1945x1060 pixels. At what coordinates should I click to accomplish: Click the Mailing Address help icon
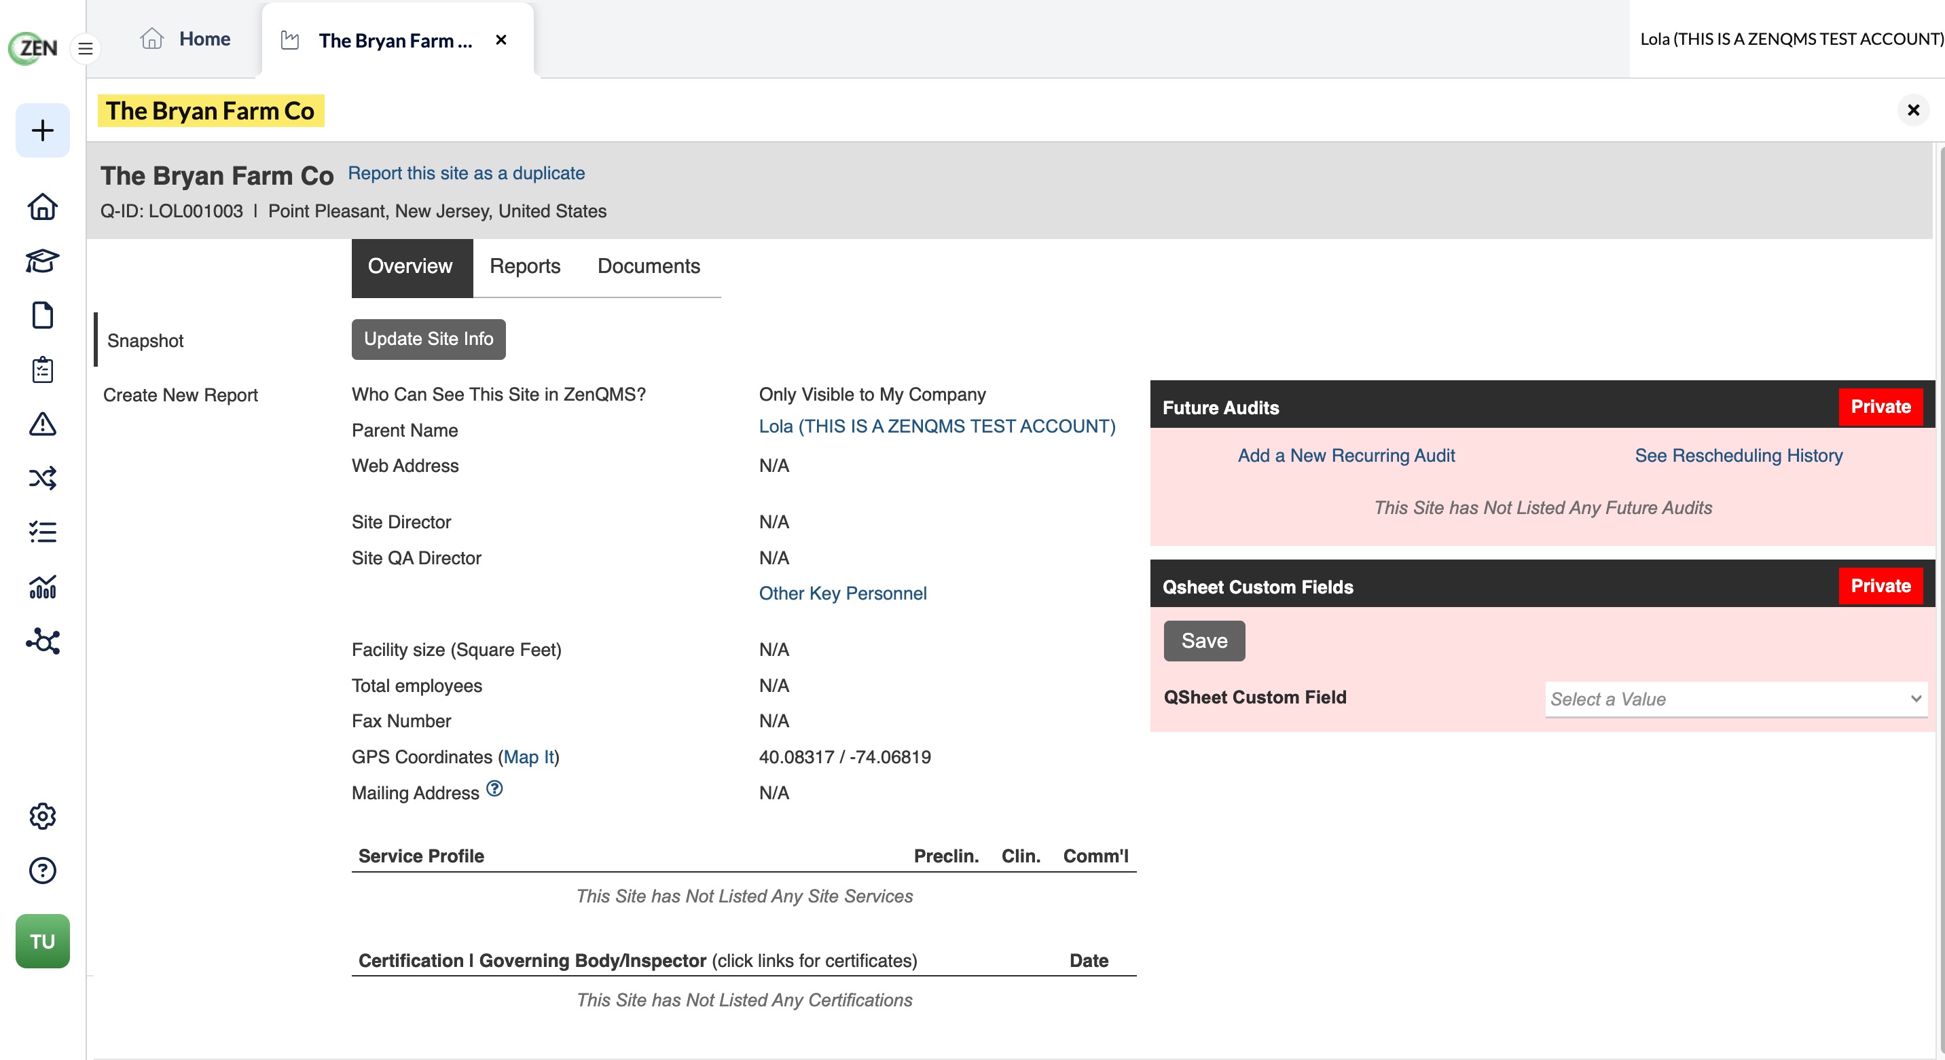pyautogui.click(x=494, y=789)
